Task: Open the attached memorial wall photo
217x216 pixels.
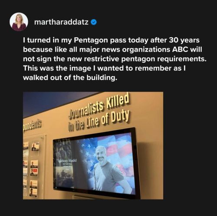Action: (93, 145)
